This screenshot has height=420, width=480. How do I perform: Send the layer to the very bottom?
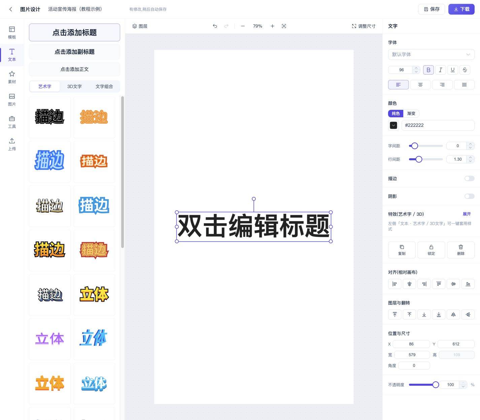(x=439, y=314)
